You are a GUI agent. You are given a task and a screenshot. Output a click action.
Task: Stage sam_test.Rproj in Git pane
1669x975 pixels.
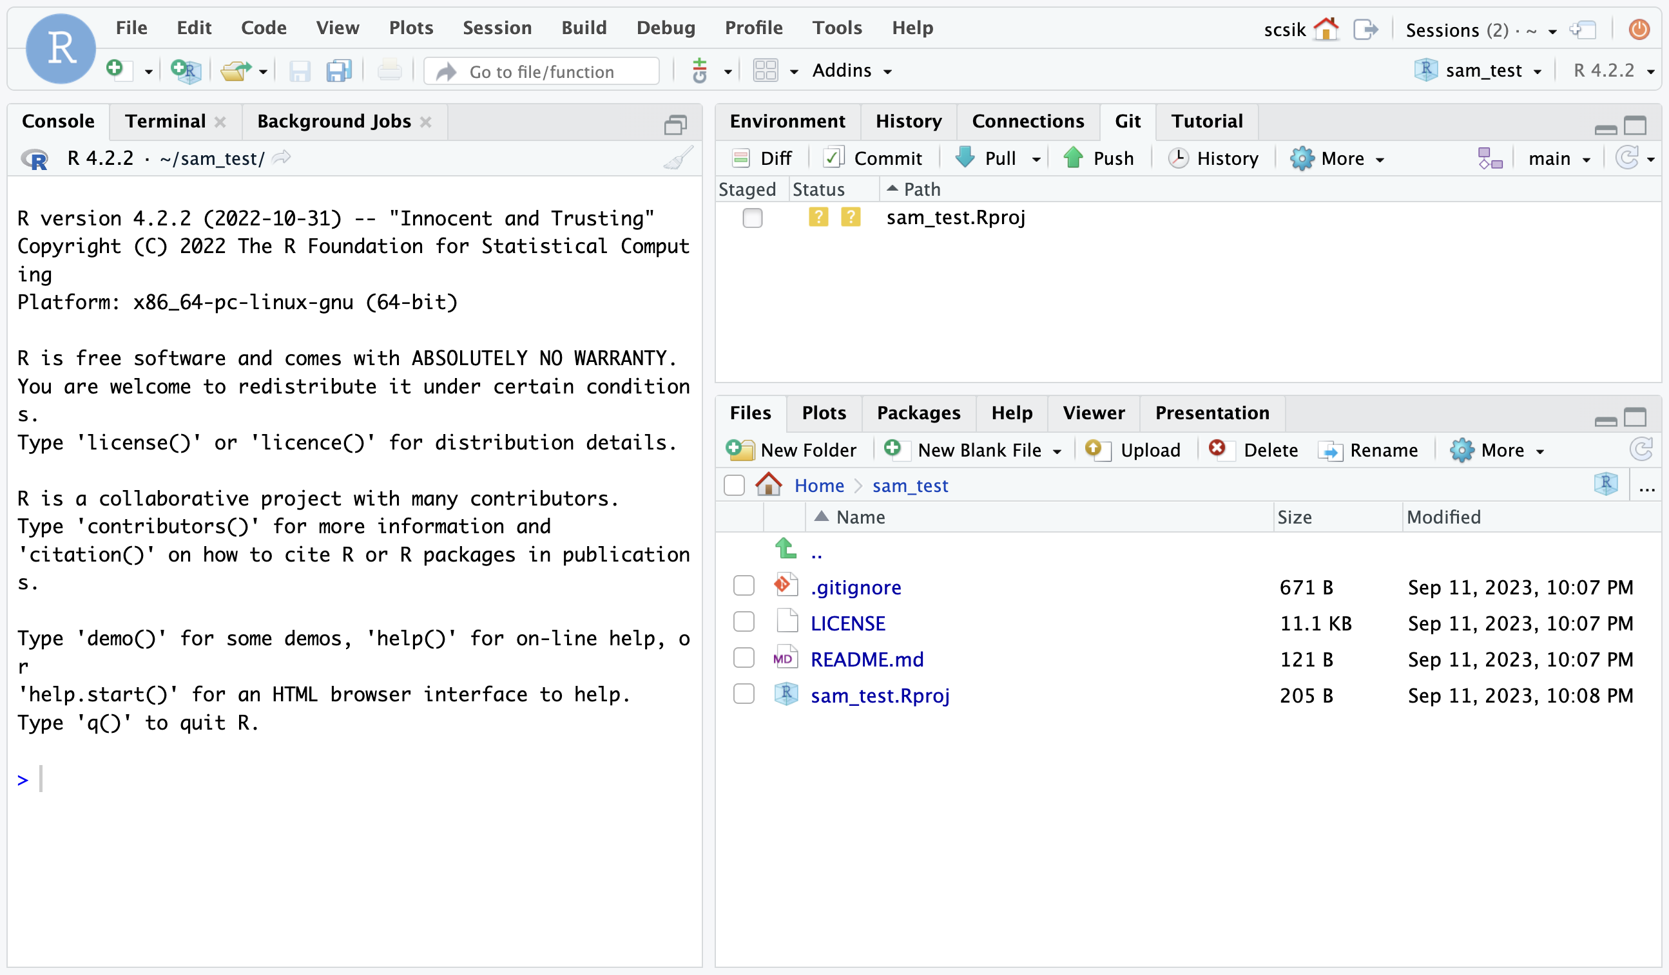coord(752,217)
